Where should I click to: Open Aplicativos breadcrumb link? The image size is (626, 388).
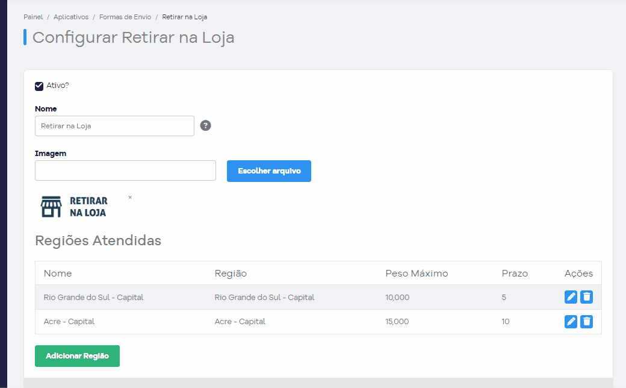(71, 17)
